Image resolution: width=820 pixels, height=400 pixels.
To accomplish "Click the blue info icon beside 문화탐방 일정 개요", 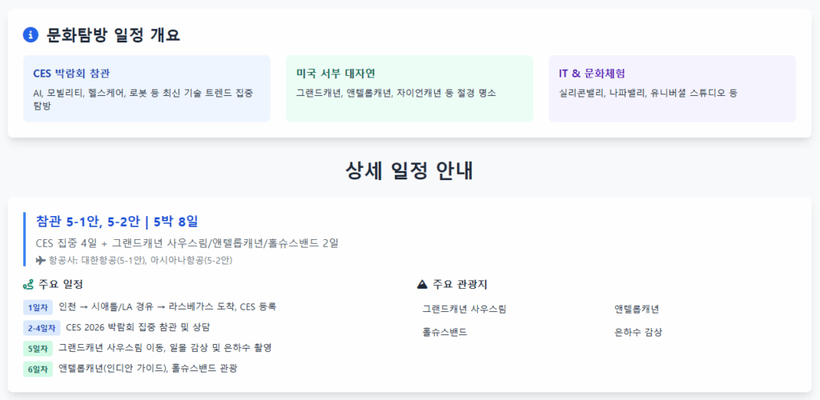I will click(x=31, y=35).
